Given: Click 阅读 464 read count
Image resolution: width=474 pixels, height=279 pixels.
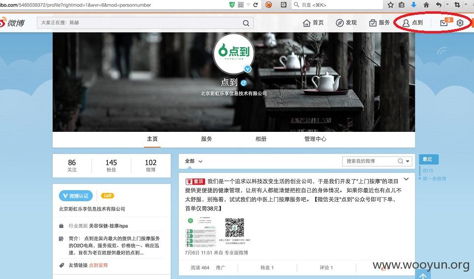Looking at the screenshot, I should click(x=200, y=268).
